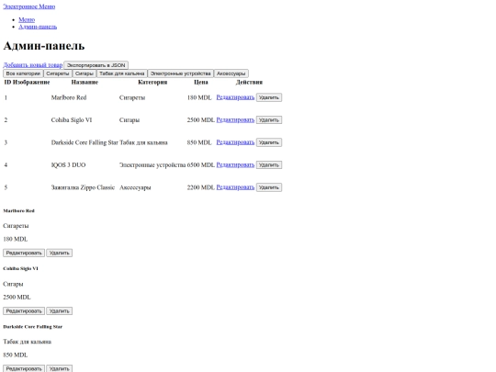The height and width of the screenshot is (372, 496).
Task: Go to the Меню navigation link
Action: tap(27, 19)
